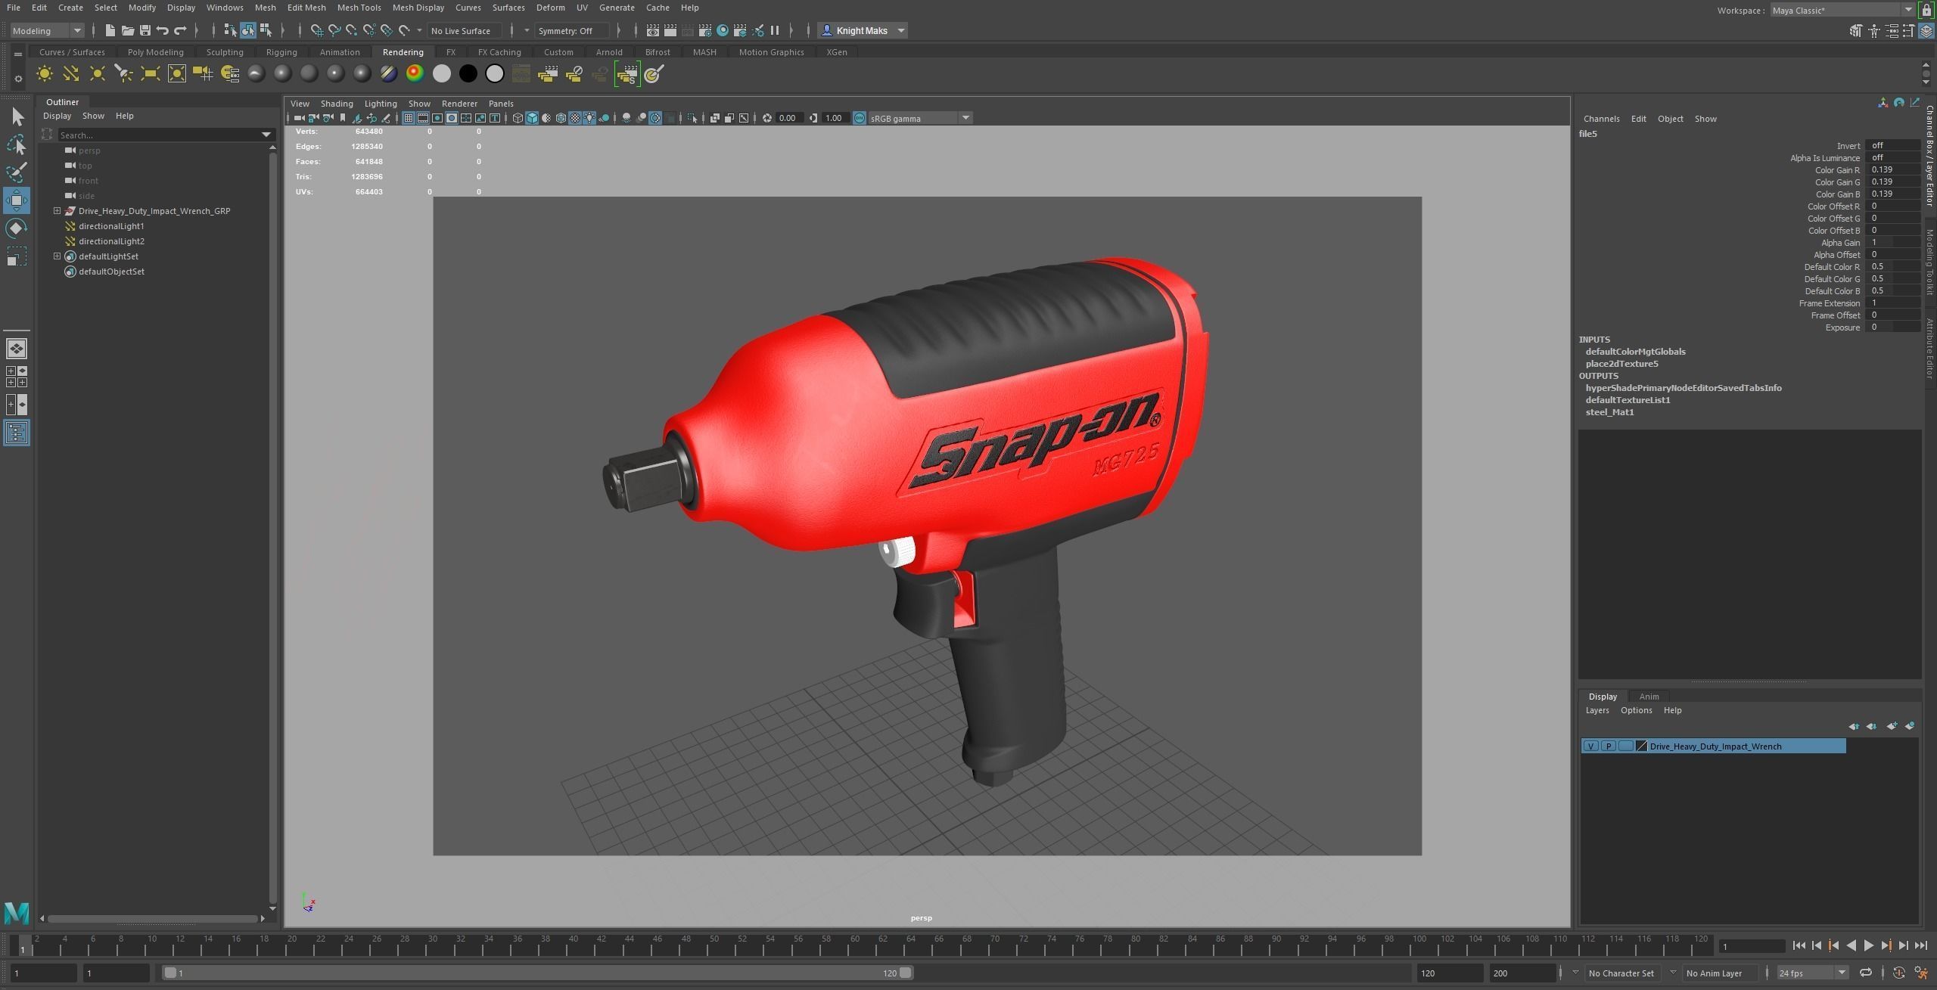Switch to the Rigging shelf tab

[281, 52]
